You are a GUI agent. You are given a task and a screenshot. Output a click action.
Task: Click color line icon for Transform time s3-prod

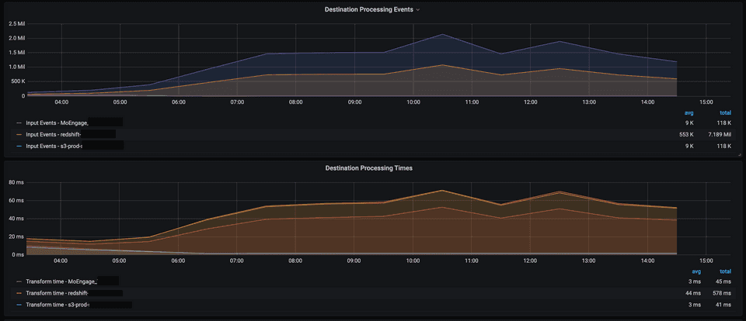pyautogui.click(x=19, y=305)
